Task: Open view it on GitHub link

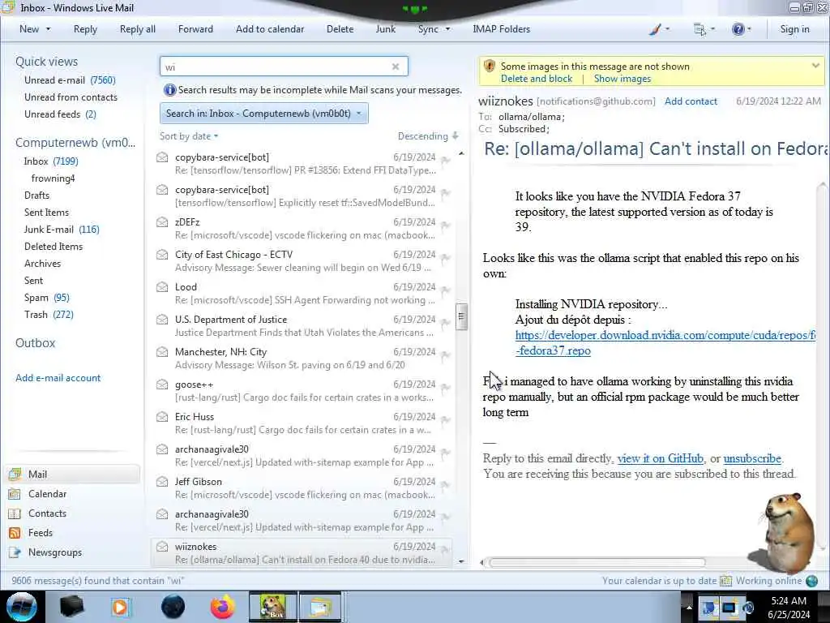Action: tap(660, 458)
